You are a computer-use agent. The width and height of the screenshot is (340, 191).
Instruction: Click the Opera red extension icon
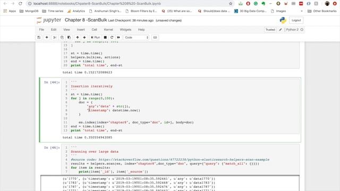click(248, 4)
